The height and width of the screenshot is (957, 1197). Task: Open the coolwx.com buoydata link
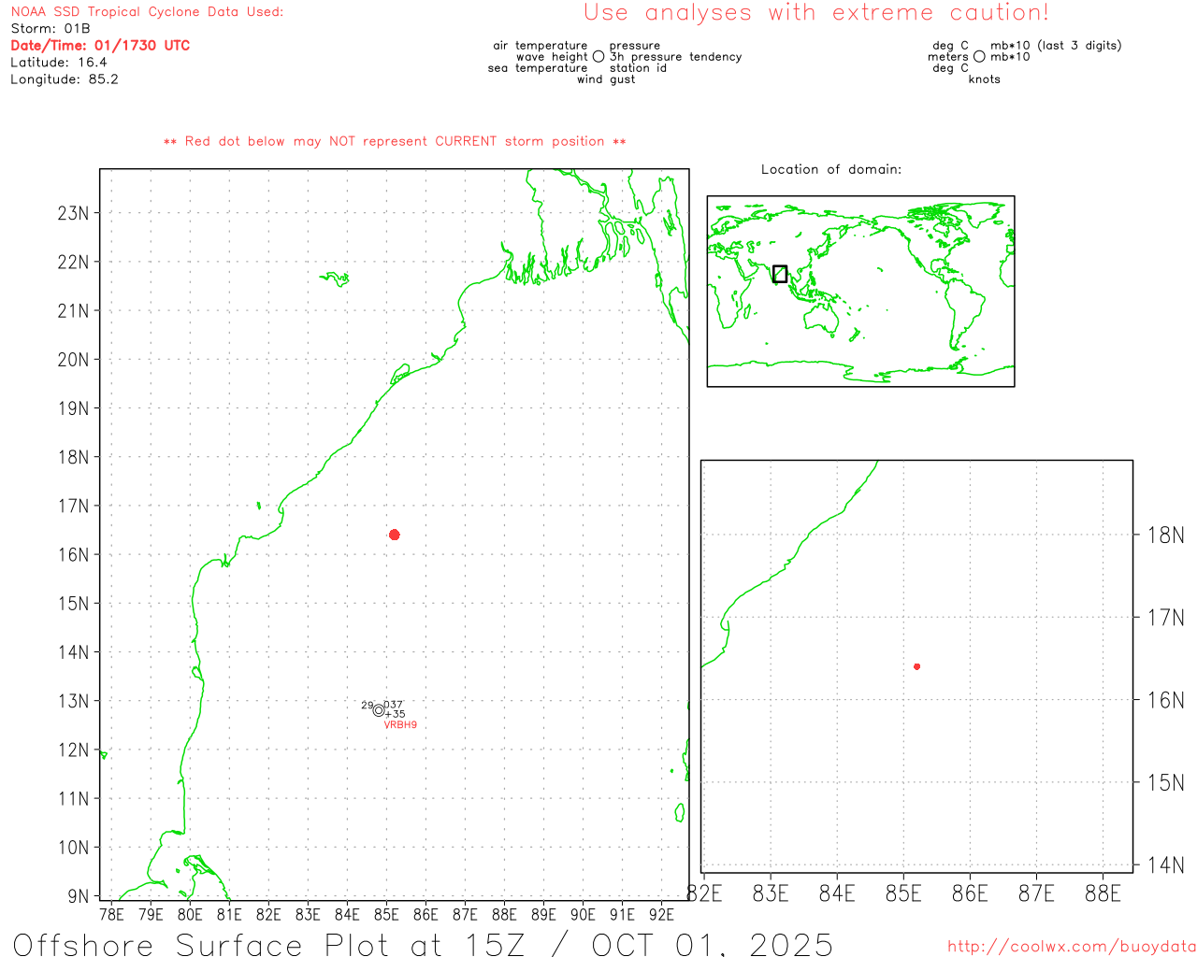click(1072, 947)
